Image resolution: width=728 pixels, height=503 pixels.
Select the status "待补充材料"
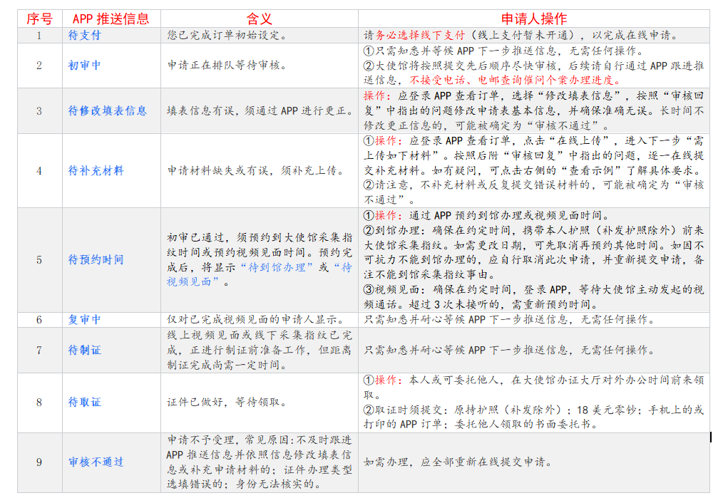tap(96, 171)
